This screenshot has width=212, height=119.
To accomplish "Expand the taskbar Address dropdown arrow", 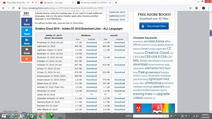I will tap(164, 116).
